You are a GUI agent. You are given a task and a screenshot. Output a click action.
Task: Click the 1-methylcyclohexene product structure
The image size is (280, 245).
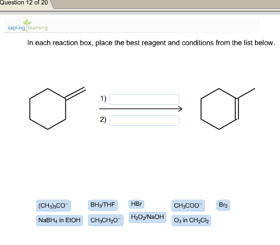pos(228,109)
